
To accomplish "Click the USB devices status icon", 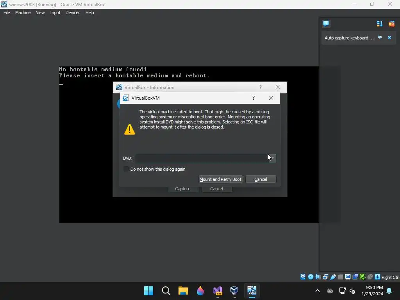I will (x=333, y=277).
